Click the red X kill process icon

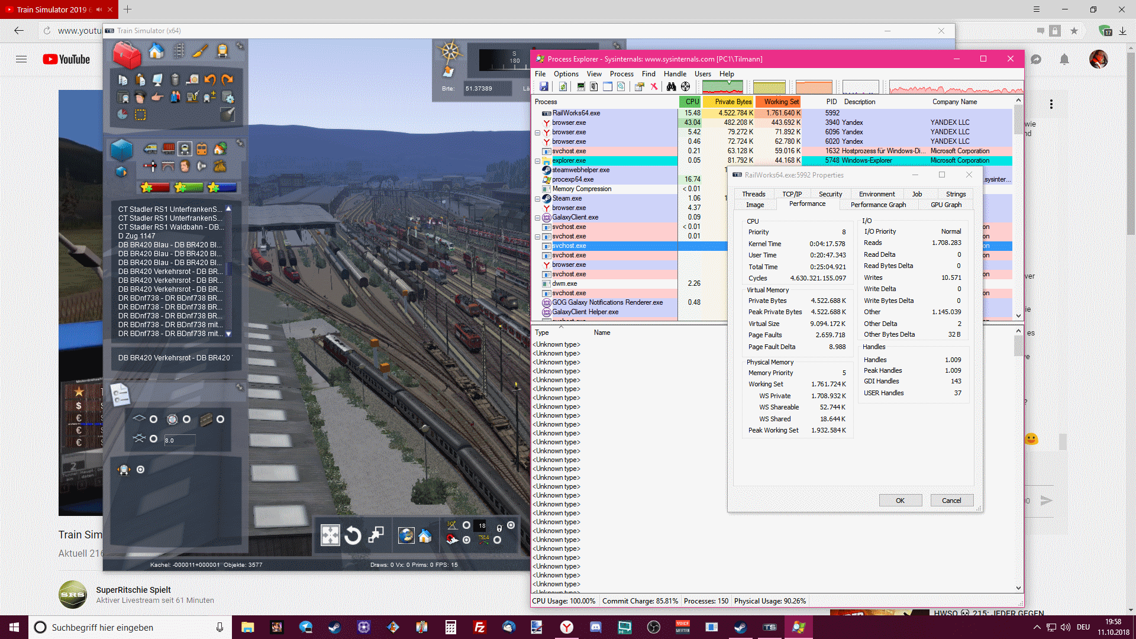coord(654,87)
